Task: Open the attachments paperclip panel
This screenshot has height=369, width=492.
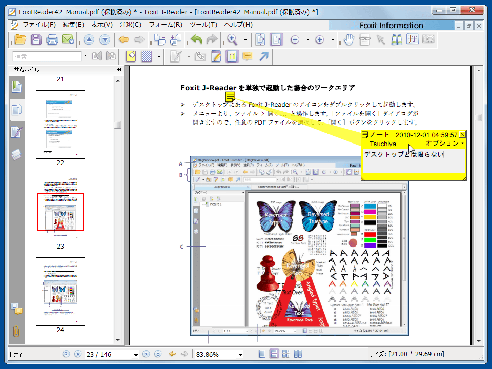Action: pyautogui.click(x=16, y=332)
